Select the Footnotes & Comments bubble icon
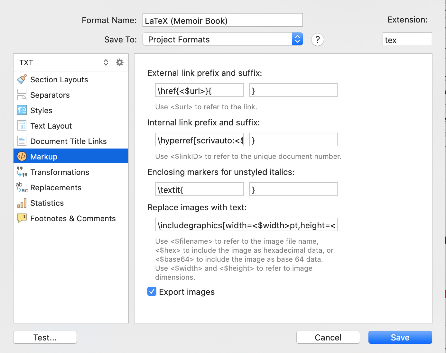The height and width of the screenshot is (353, 446). 22,218
